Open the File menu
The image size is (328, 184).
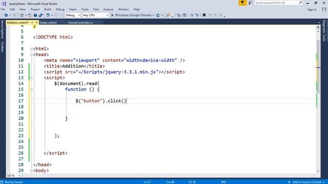[x=3, y=9]
